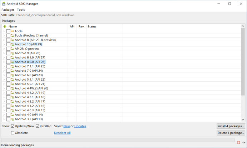Image resolution: width=247 pixels, height=148 pixels.
Task: Click the scrollbar down arrow
Action: (x=243, y=120)
